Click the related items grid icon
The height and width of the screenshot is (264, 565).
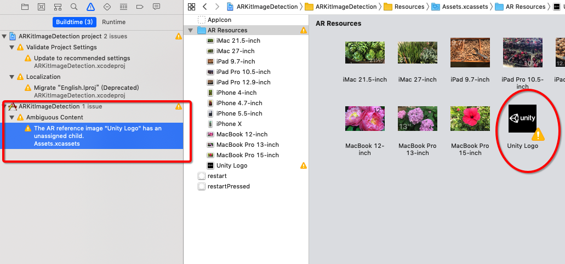click(191, 7)
